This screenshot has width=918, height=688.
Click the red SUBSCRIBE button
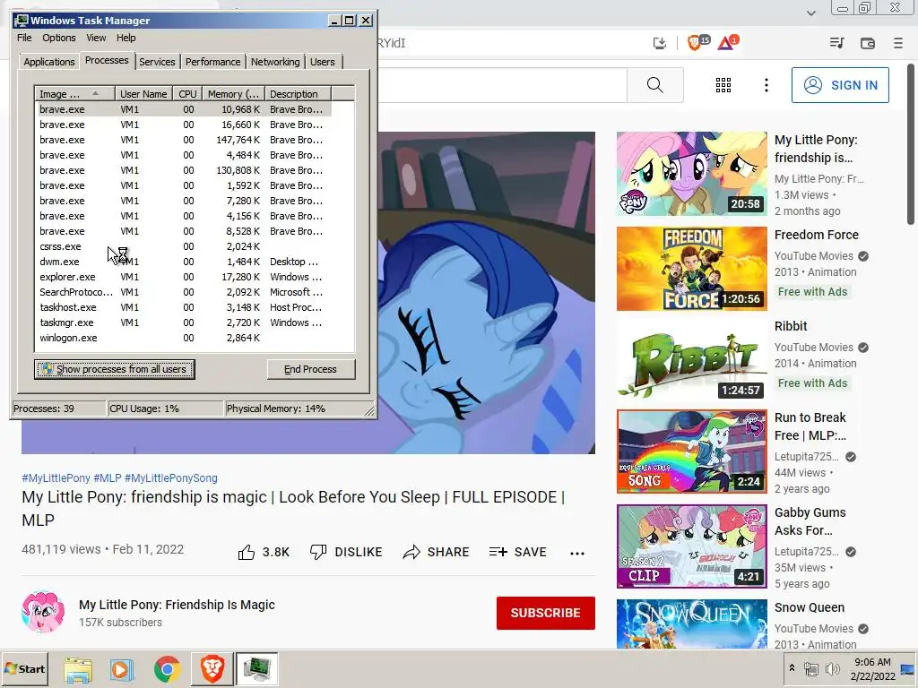(546, 613)
